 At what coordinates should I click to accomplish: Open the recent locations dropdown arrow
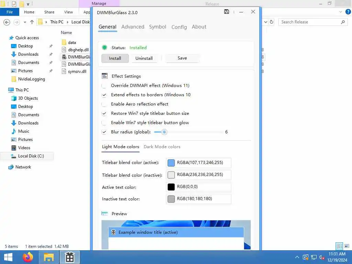[25, 22]
